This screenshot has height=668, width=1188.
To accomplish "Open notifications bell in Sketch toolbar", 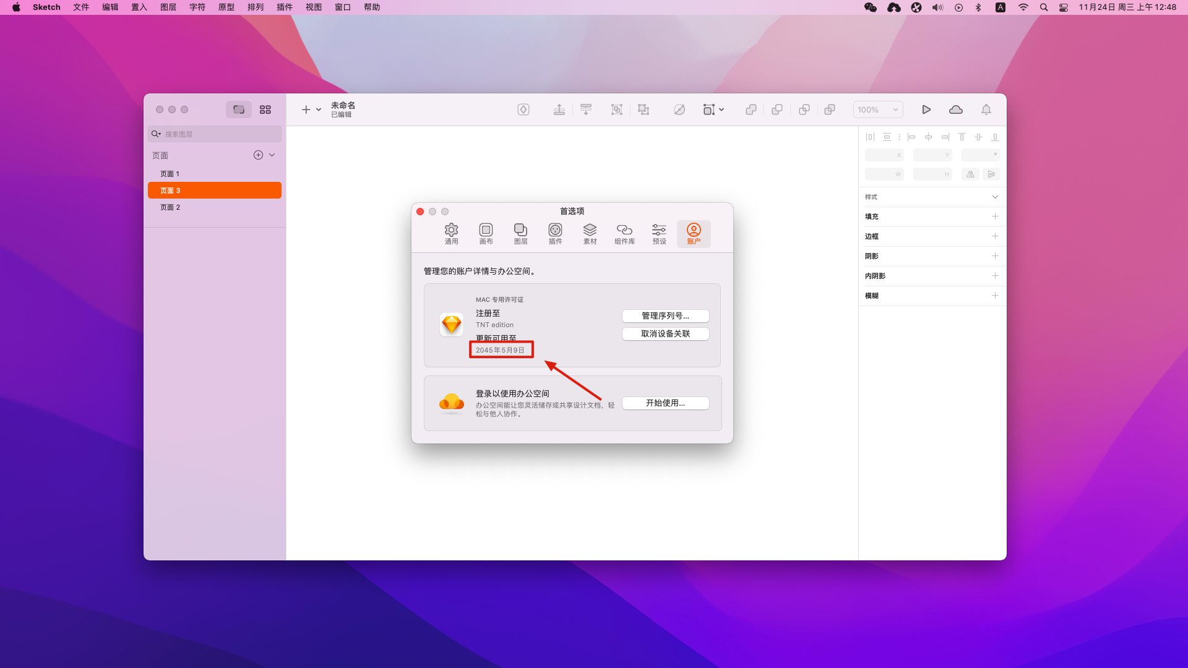I will click(x=986, y=109).
